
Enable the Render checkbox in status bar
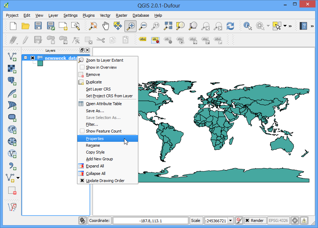(248, 221)
